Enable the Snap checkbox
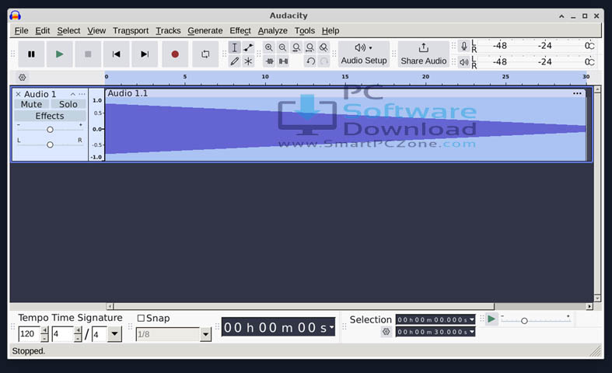 tap(141, 319)
